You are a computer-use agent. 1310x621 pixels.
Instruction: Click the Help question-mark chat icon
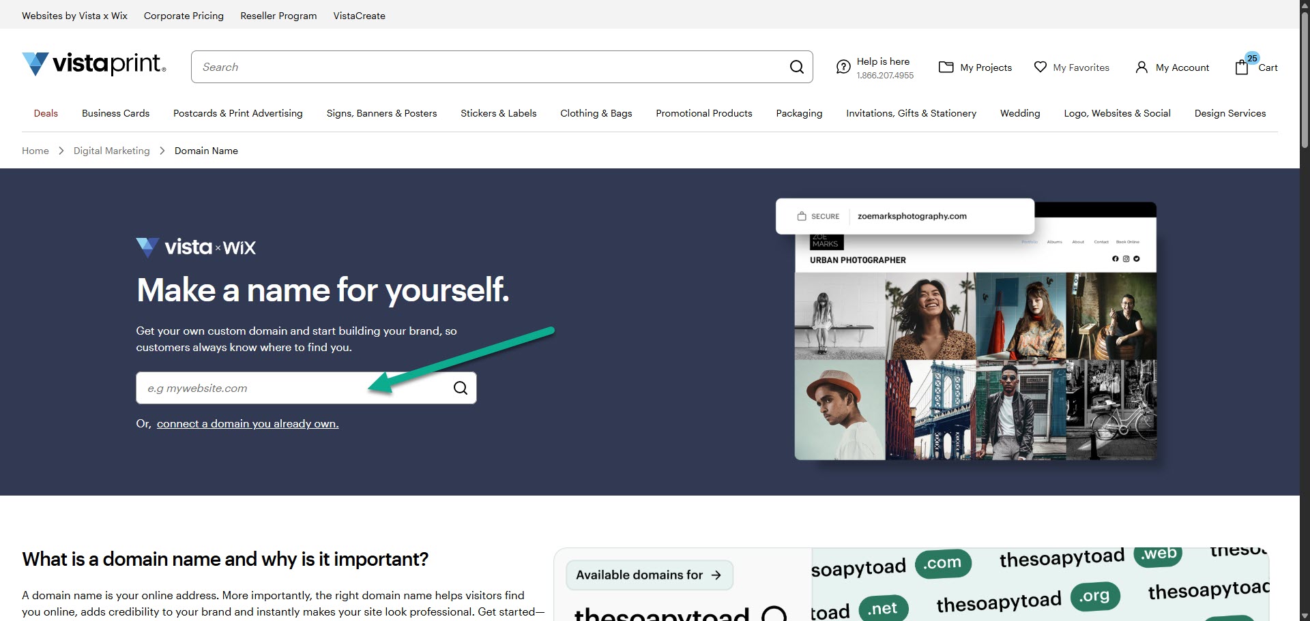(x=843, y=67)
